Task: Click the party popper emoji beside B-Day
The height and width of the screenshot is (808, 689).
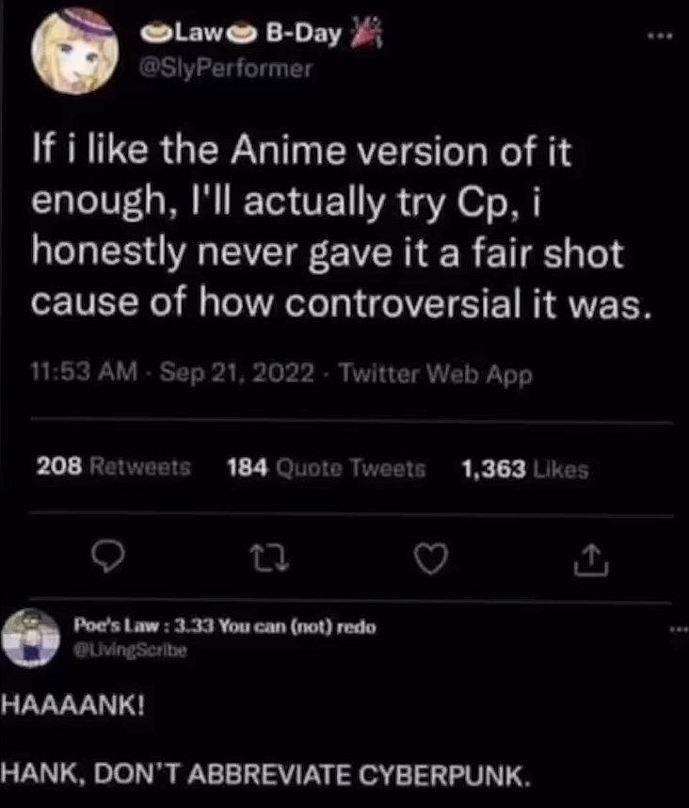Action: (361, 36)
